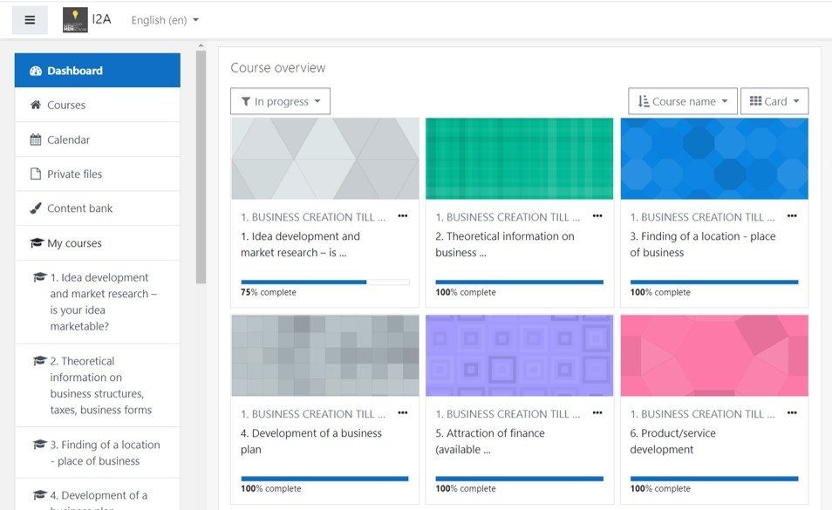Open options menu for Development of business plan card

[403, 412]
